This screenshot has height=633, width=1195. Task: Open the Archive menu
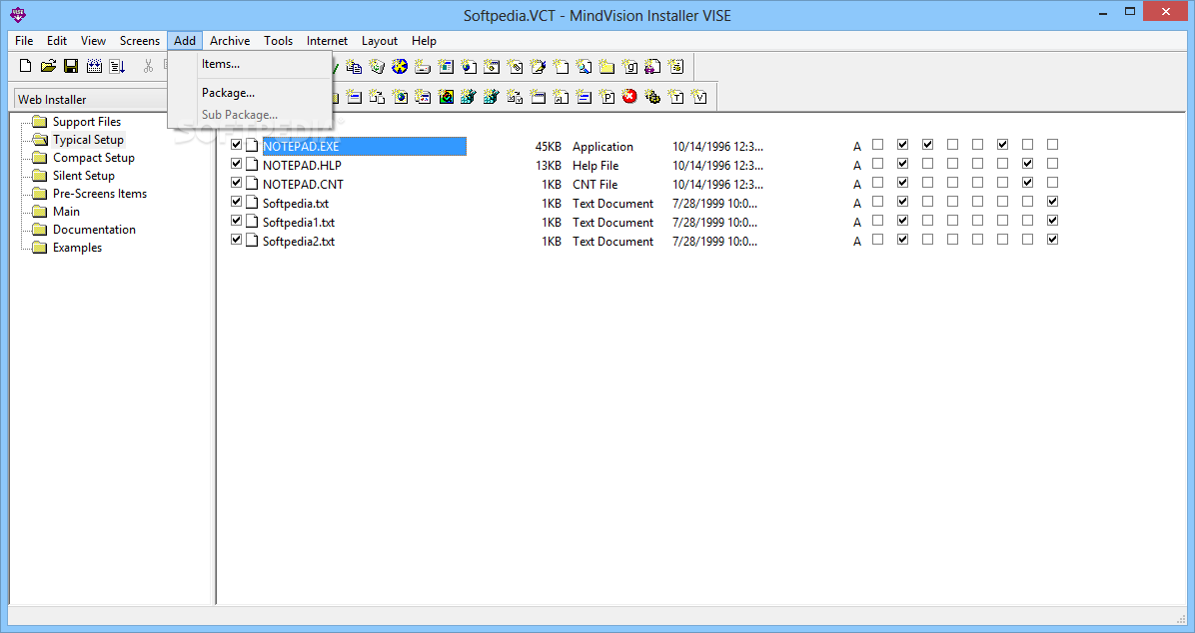[x=230, y=40]
